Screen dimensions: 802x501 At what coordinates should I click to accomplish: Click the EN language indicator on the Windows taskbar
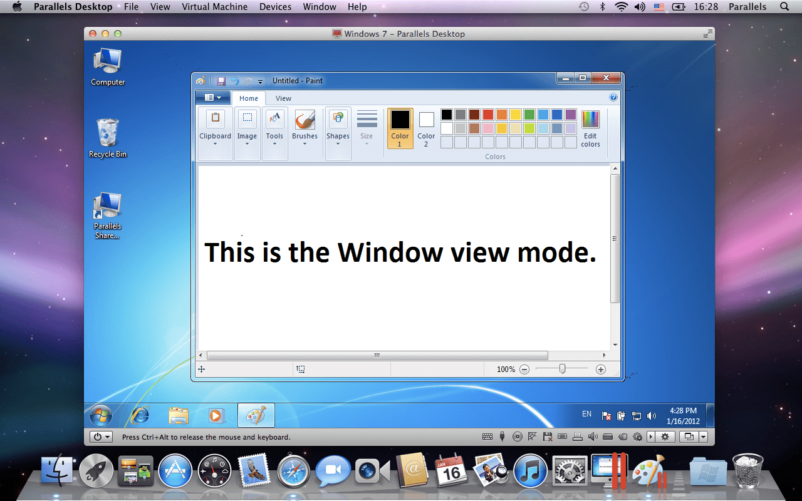[x=586, y=414]
